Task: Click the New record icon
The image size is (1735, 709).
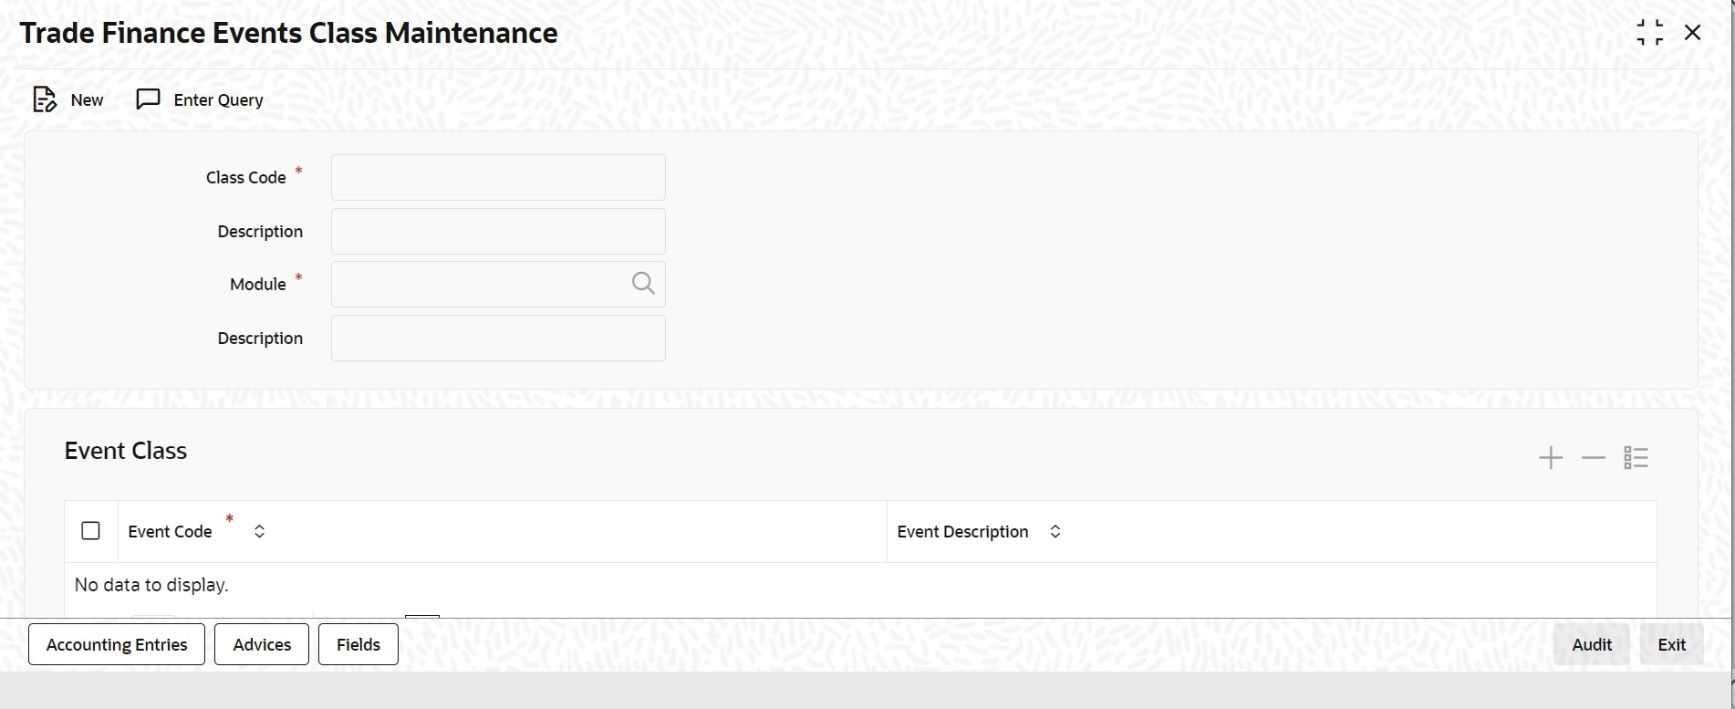Action: click(x=45, y=99)
